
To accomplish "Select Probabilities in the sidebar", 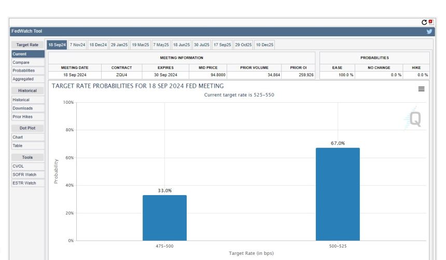I will tap(24, 71).
